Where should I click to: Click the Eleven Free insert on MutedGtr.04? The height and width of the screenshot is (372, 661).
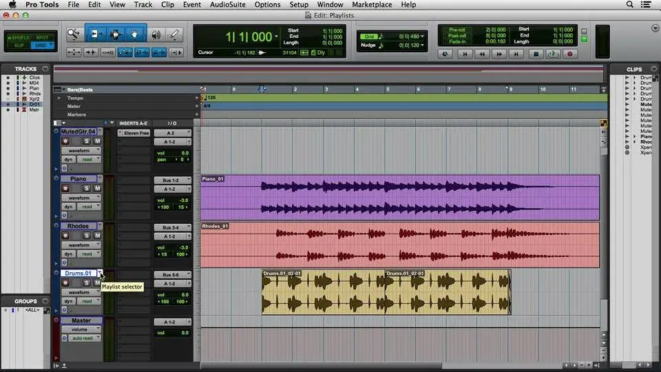[134, 133]
